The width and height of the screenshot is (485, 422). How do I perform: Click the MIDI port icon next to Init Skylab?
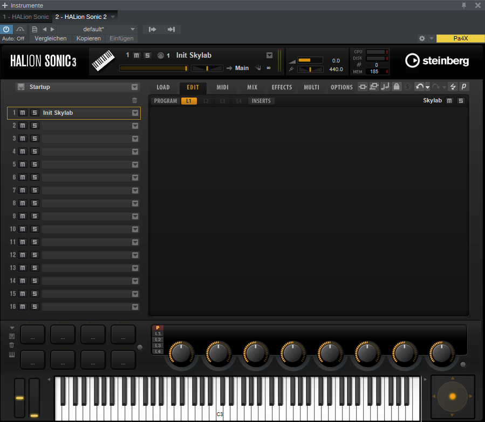[161, 56]
